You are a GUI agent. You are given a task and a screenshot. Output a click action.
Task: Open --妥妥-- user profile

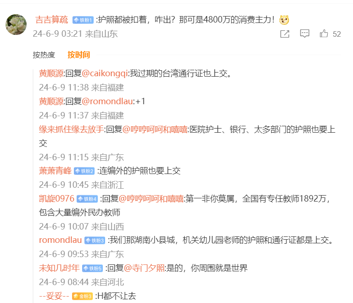click(54, 296)
